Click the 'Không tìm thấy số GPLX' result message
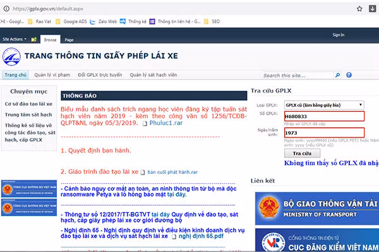This screenshot has height=252, width=379. coord(332,163)
